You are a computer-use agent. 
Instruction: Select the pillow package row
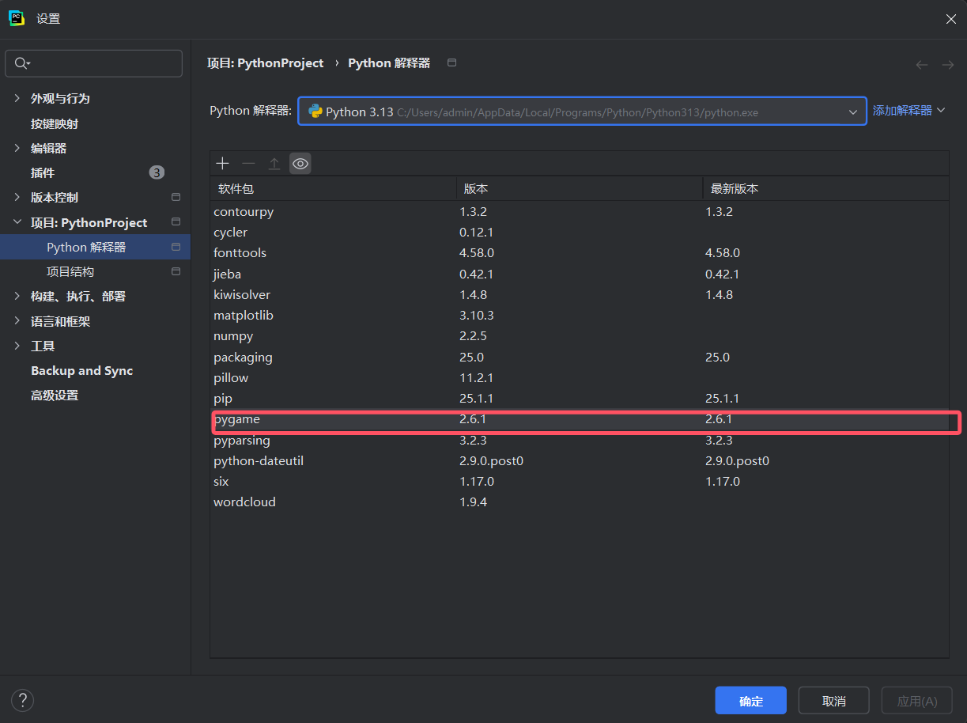[580, 377]
